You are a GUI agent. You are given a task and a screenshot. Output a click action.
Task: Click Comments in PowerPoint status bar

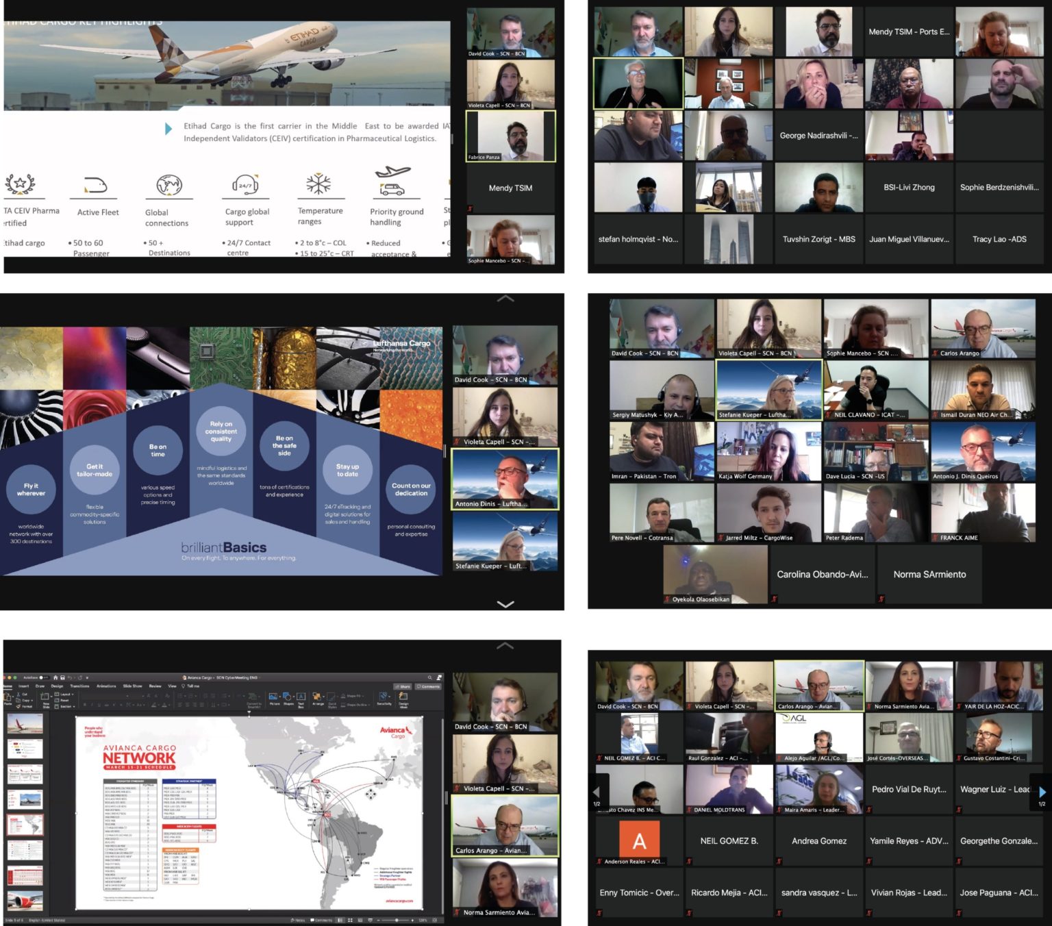coord(321,920)
